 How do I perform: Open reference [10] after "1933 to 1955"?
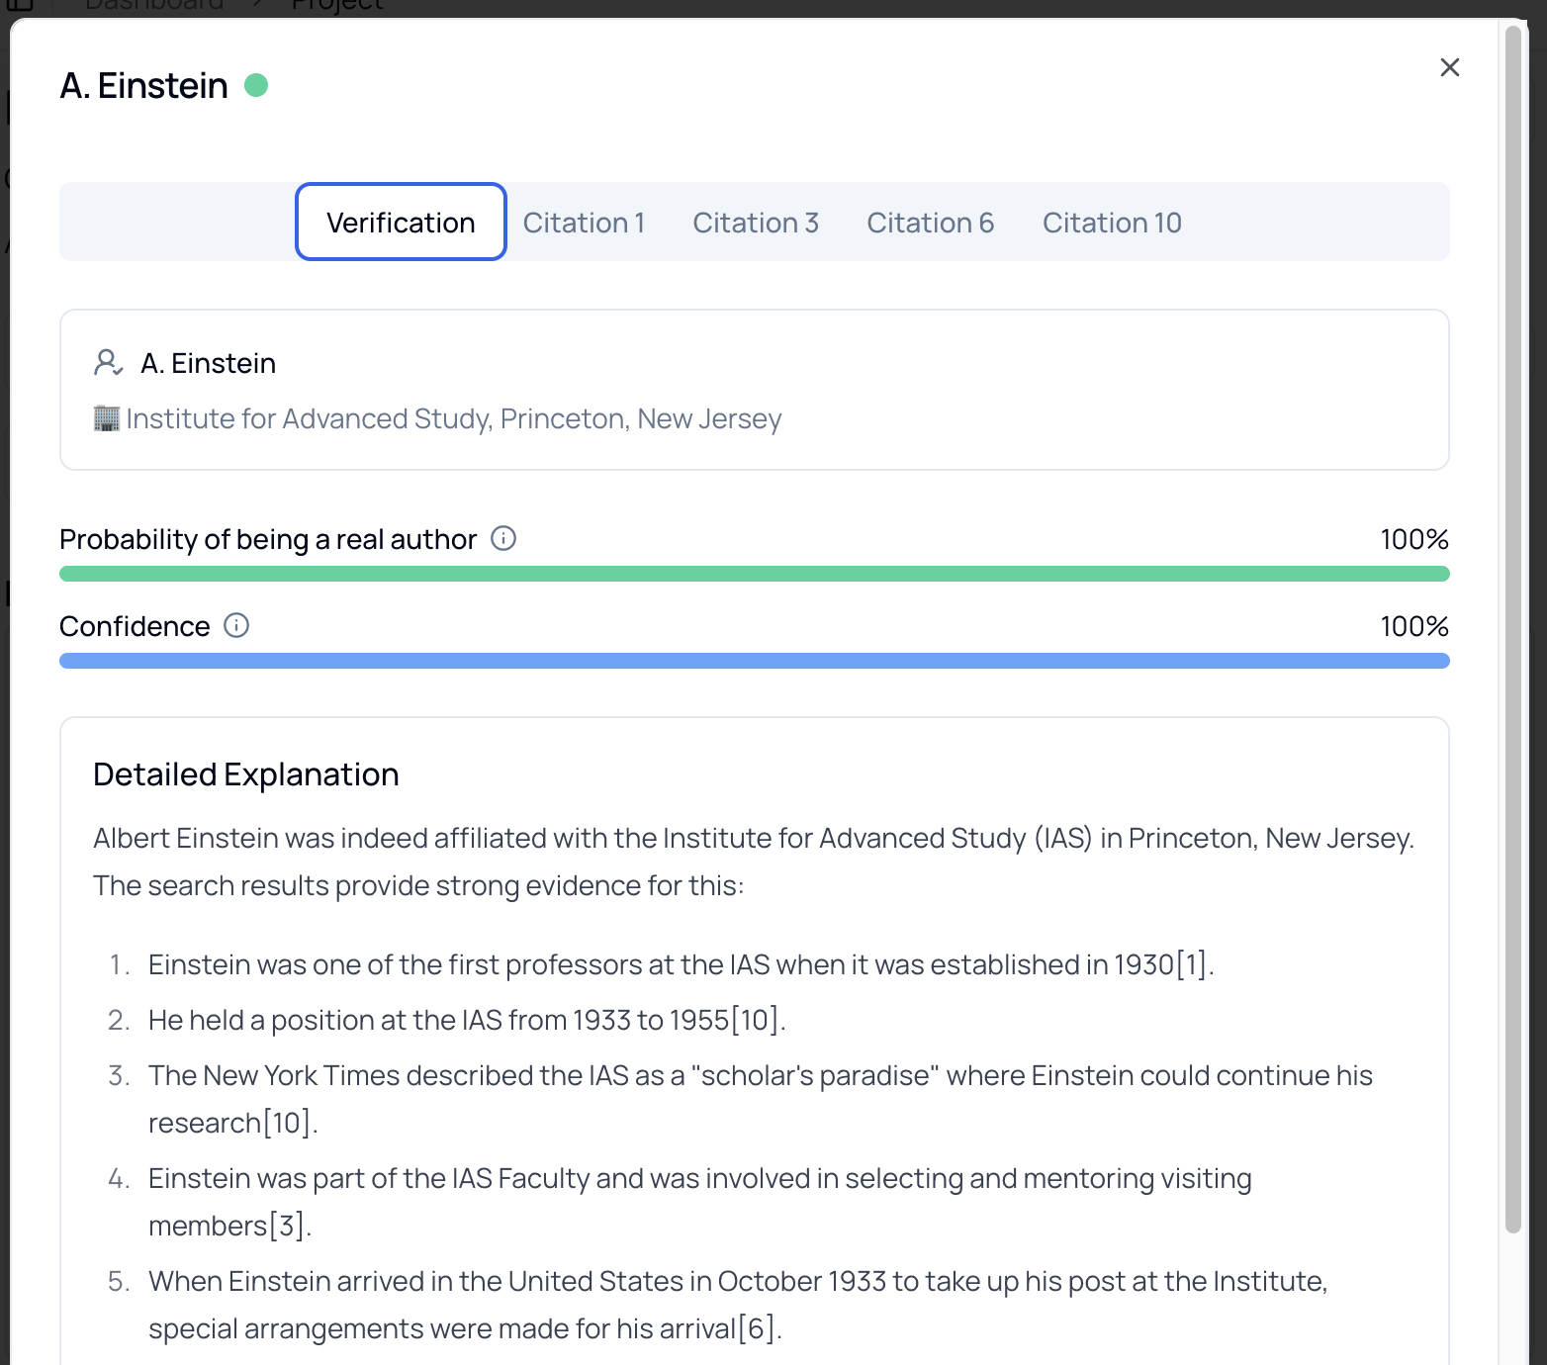coord(757,1021)
